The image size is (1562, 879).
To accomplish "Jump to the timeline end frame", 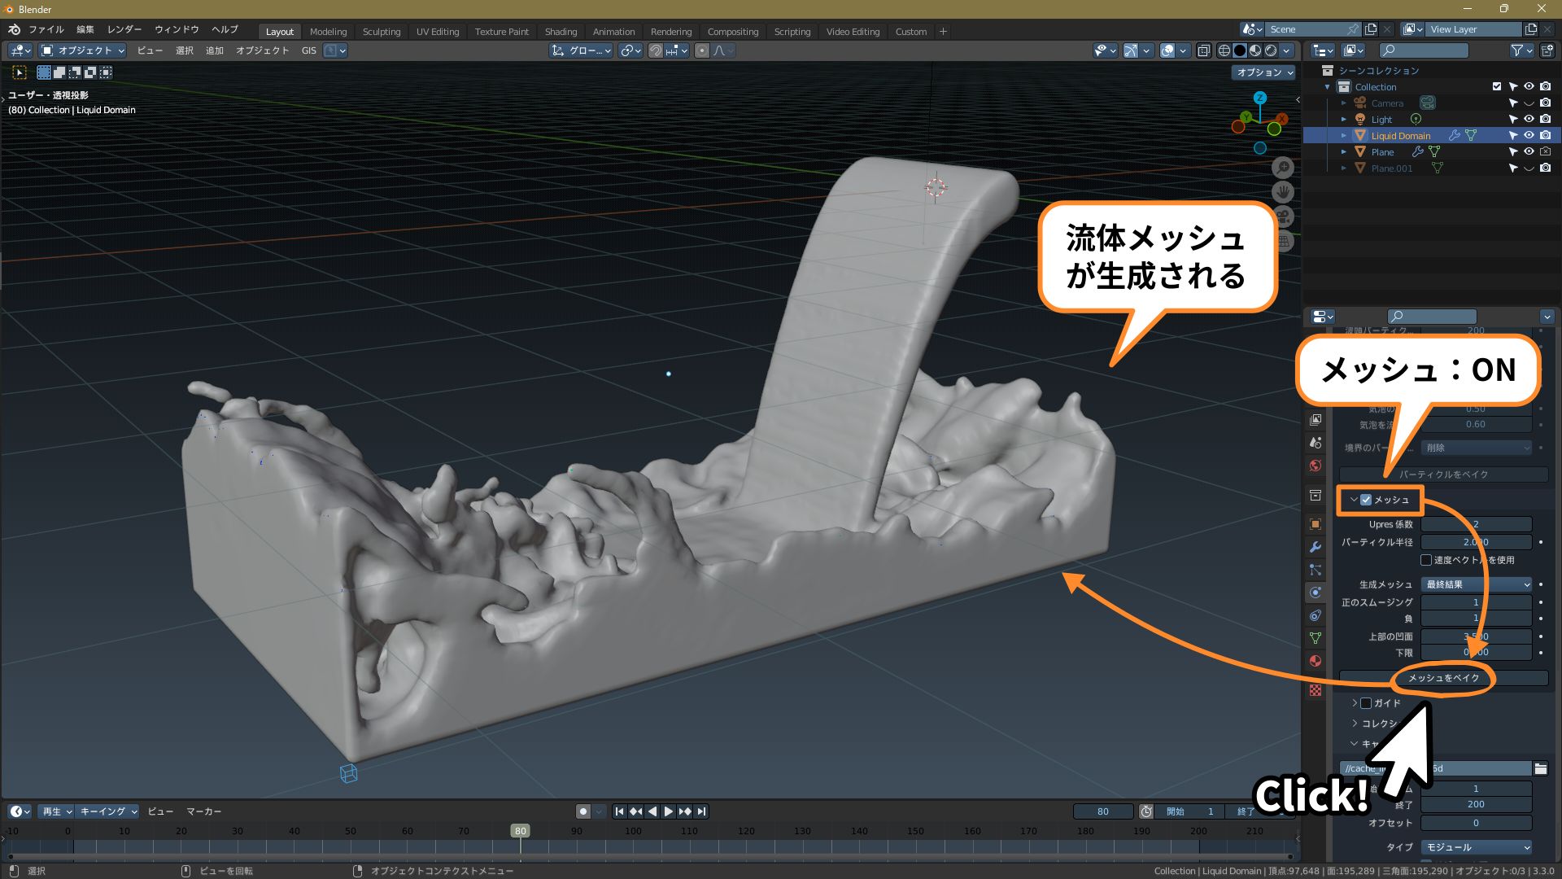I will (x=701, y=811).
